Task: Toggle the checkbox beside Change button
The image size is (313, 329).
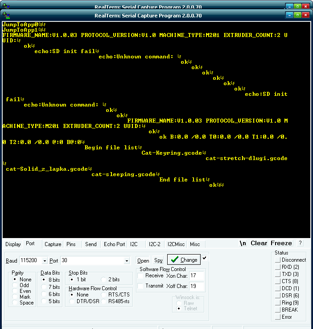Action: click(x=205, y=258)
